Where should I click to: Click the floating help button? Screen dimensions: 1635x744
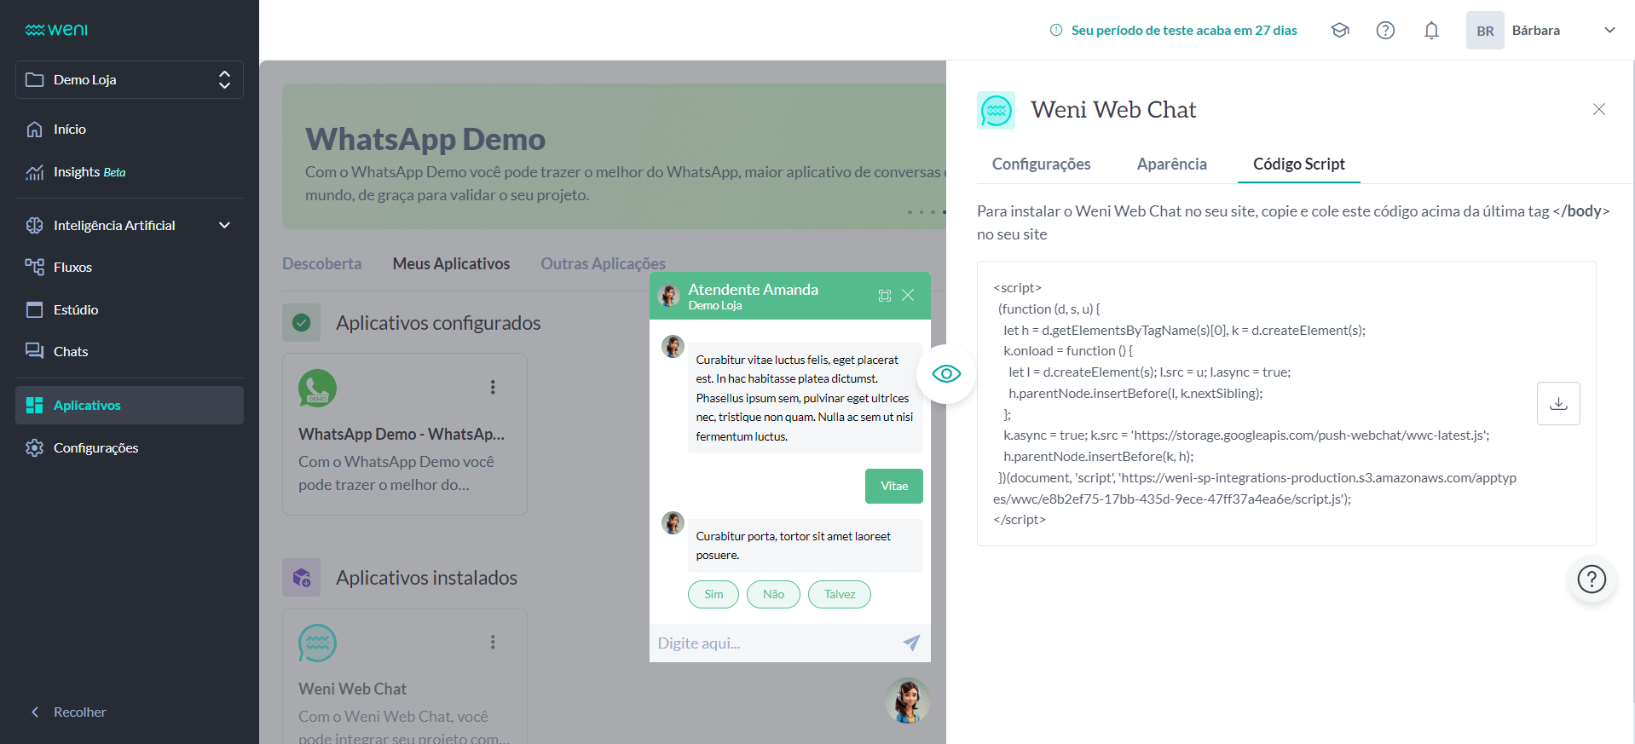pyautogui.click(x=1591, y=580)
